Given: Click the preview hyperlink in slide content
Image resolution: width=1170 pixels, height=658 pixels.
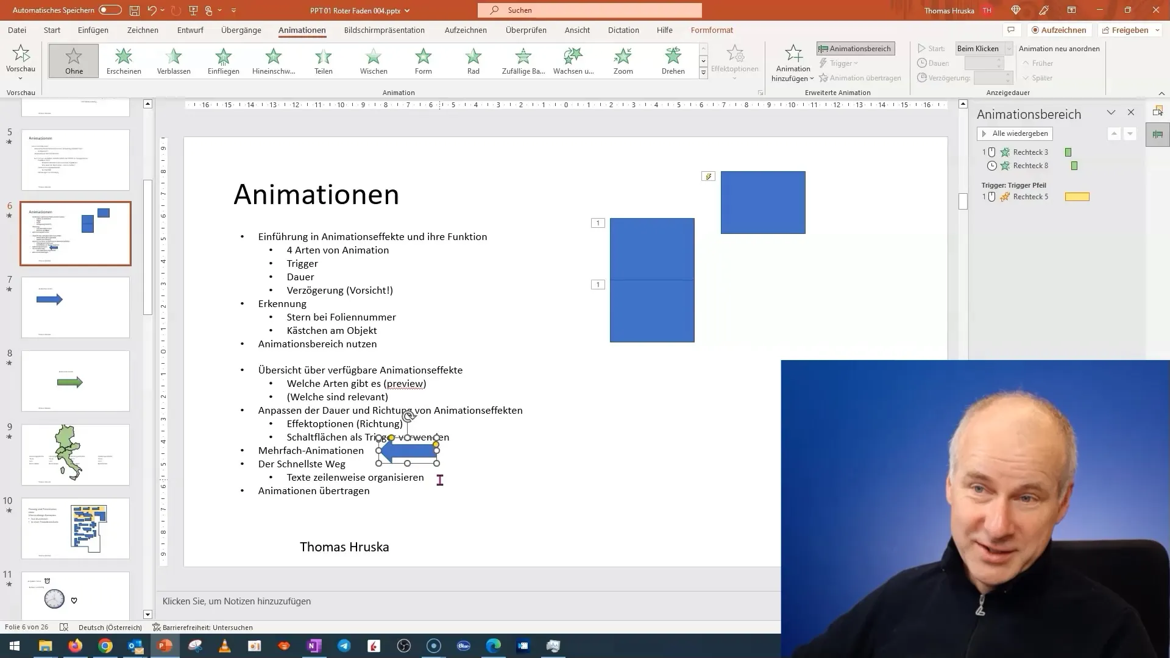Looking at the screenshot, I should click(404, 383).
